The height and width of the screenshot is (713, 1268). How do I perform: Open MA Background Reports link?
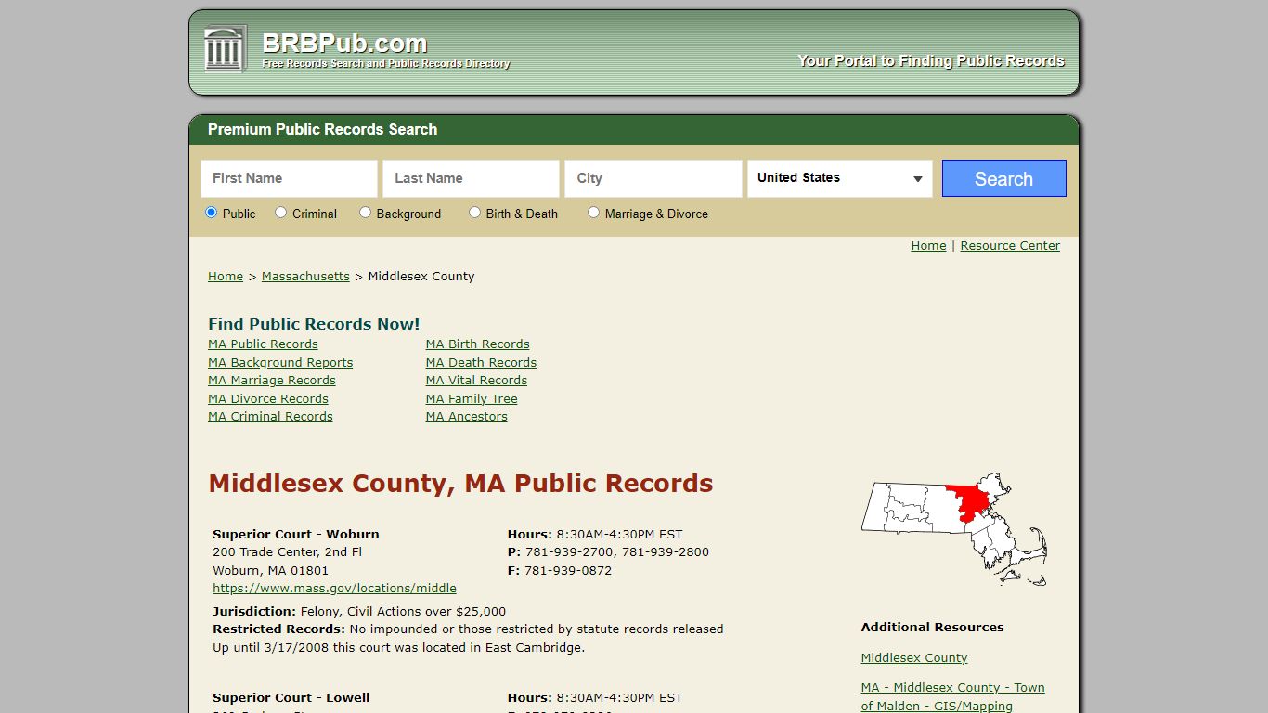pos(280,363)
